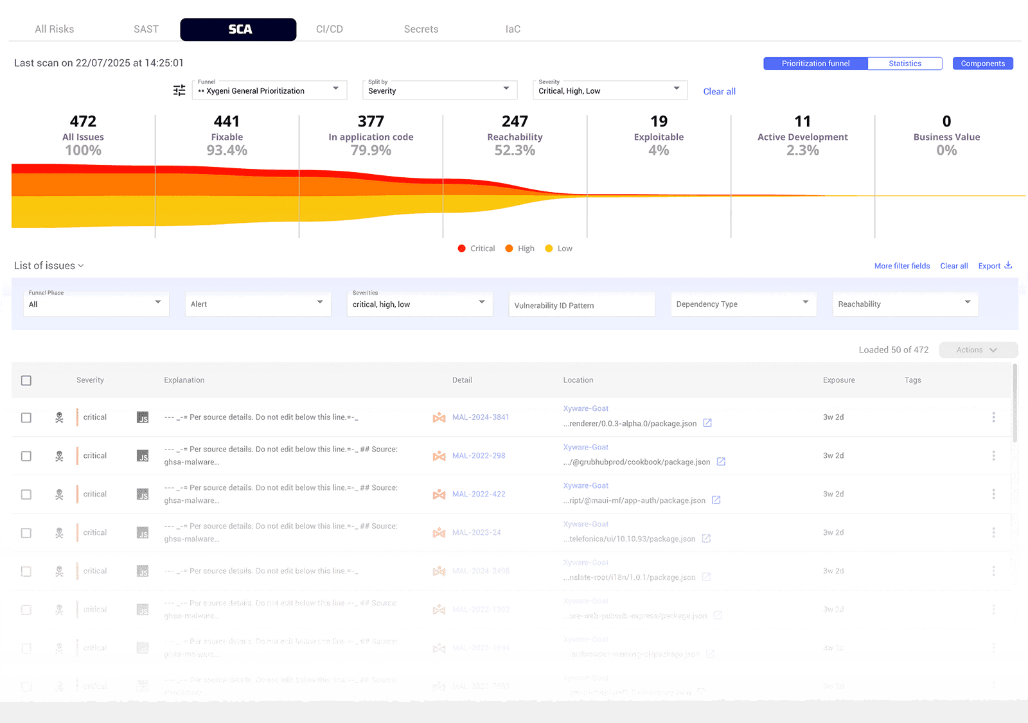The height and width of the screenshot is (723, 1028).
Task: Click the orange malware bowtie icon beside MAL-2022-298
Action: [x=439, y=456]
